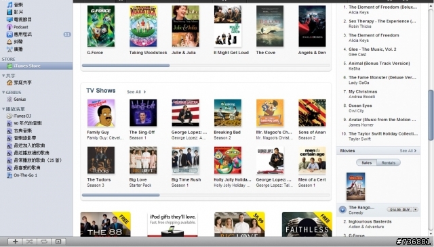
Task: Collapse the playlists section triangle
Action: click(x=3, y=109)
